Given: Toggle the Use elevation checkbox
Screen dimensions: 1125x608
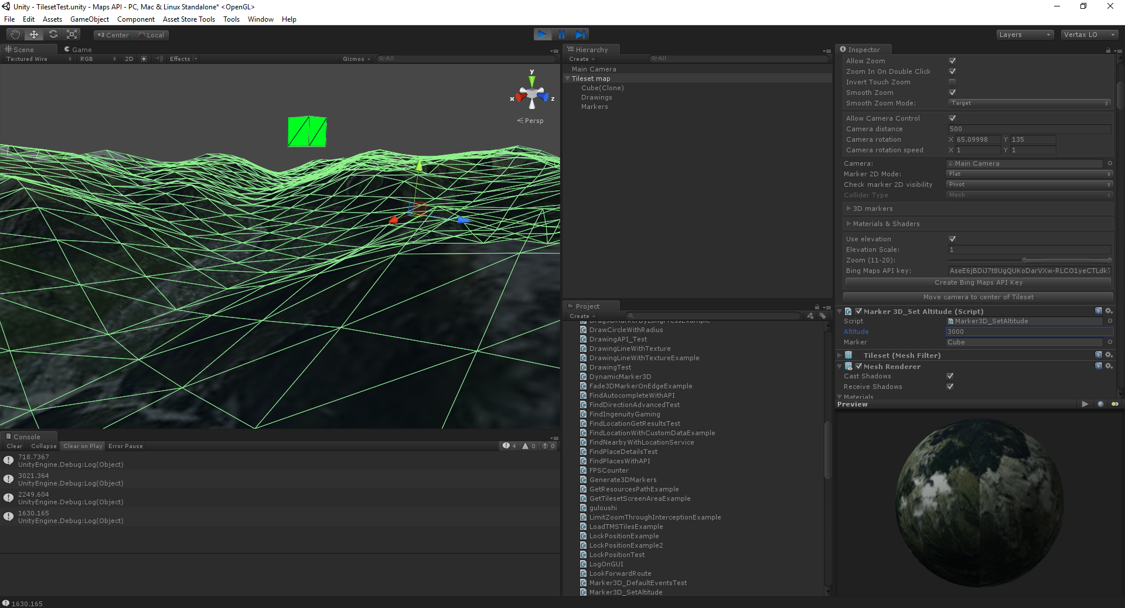Looking at the screenshot, I should [x=952, y=239].
